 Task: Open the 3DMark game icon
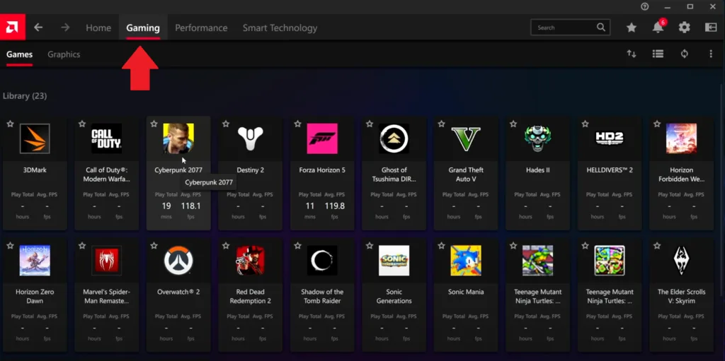35,138
